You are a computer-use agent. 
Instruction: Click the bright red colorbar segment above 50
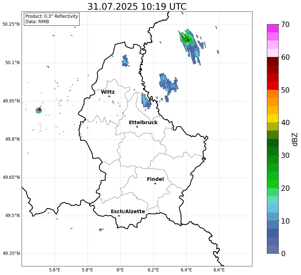click(273, 86)
